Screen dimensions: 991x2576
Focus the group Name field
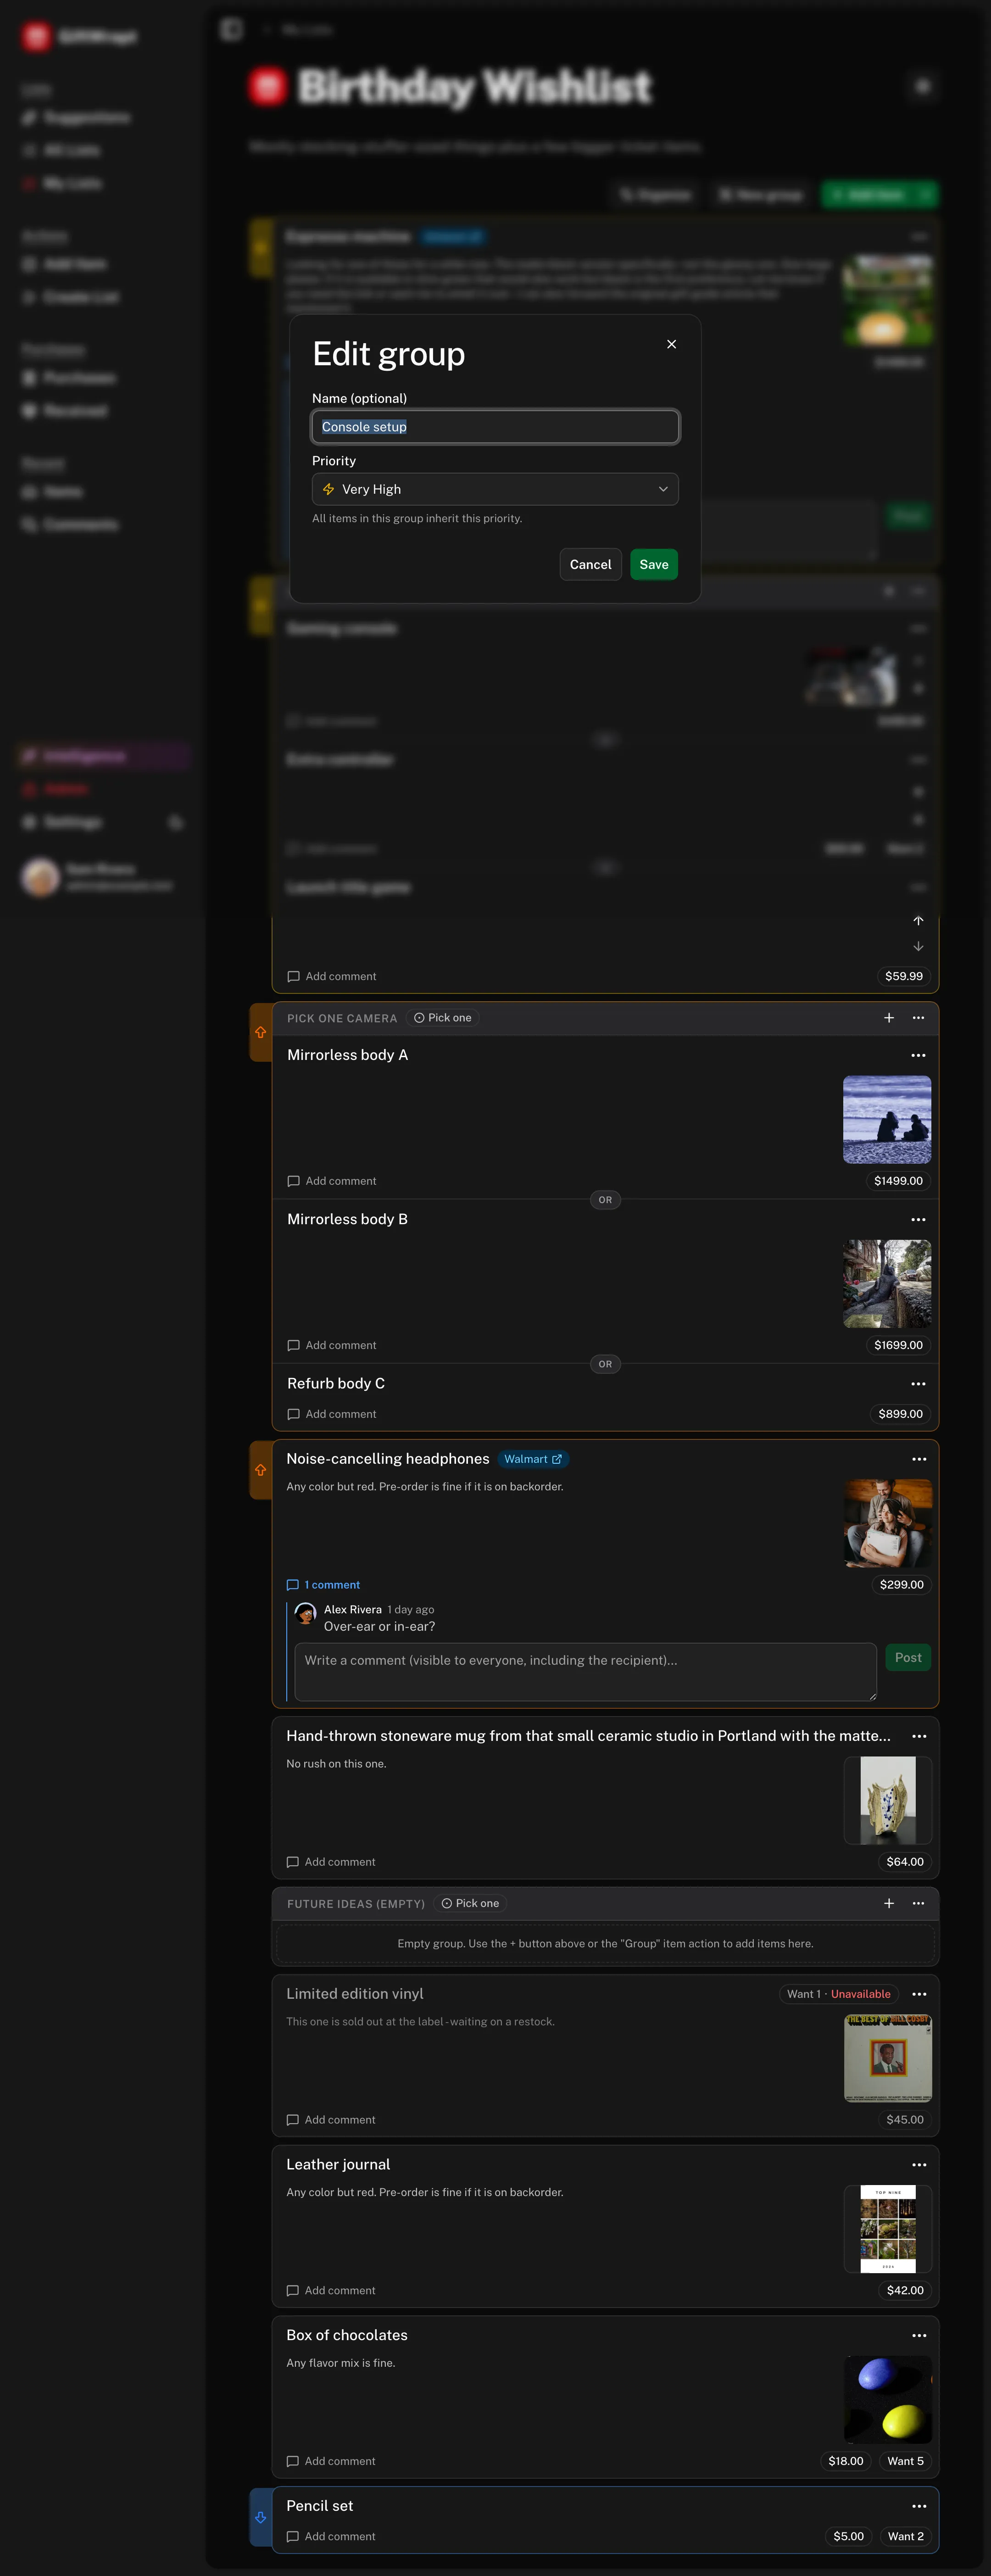[495, 427]
